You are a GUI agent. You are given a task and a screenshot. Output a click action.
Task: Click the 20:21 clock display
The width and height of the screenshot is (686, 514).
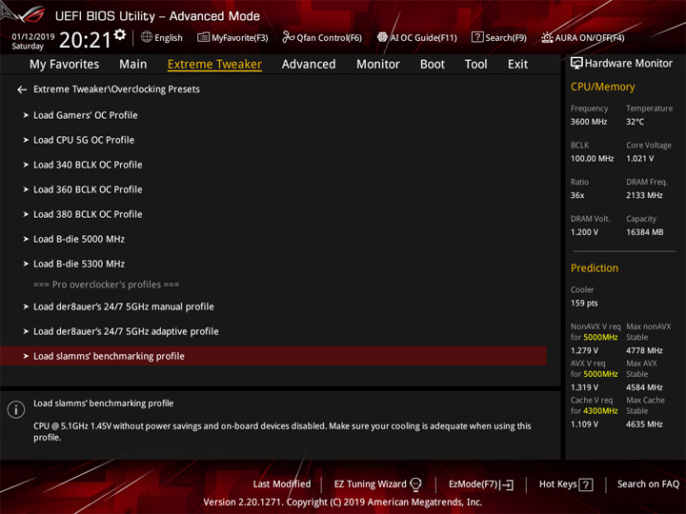pyautogui.click(x=86, y=40)
